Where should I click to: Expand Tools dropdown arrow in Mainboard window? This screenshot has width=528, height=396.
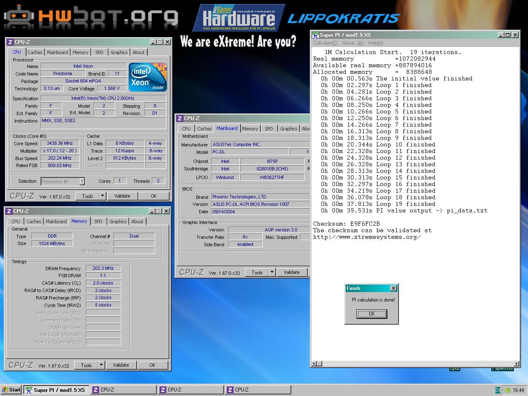pos(272,273)
